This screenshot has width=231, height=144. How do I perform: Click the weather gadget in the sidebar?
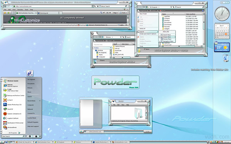tap(222, 47)
